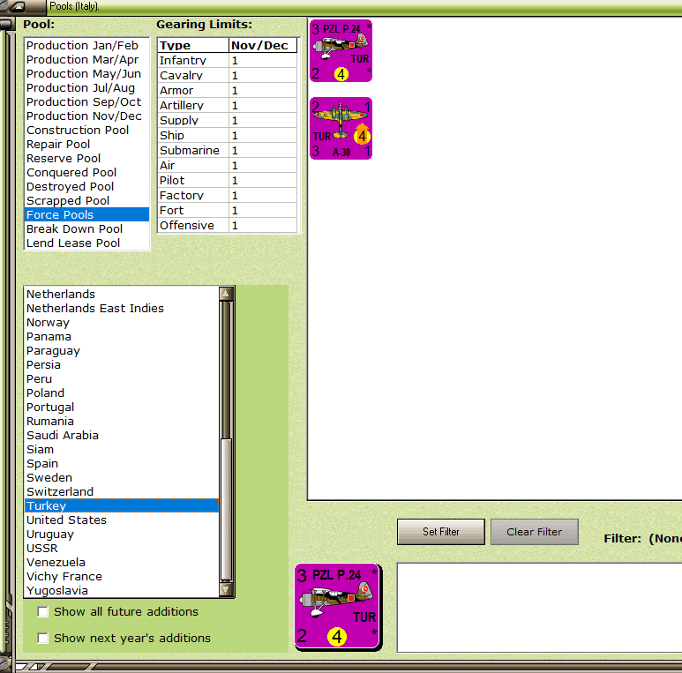Select Rumania in country list
The width and height of the screenshot is (682, 673).
[x=122, y=422]
